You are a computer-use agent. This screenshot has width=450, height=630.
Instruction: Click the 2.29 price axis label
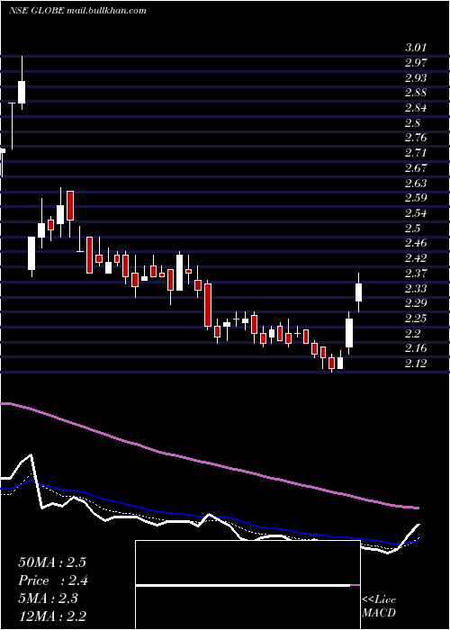(416, 303)
